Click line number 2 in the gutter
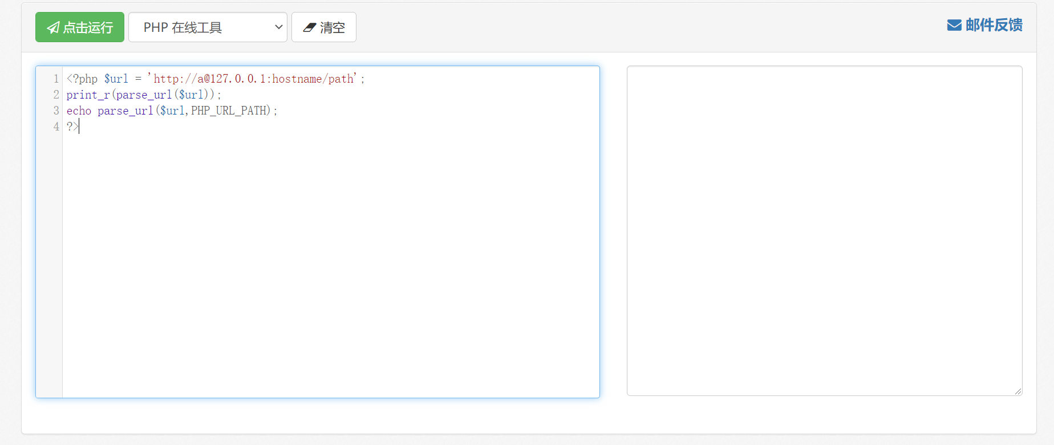Viewport: 1054px width, 445px height. pyautogui.click(x=56, y=95)
